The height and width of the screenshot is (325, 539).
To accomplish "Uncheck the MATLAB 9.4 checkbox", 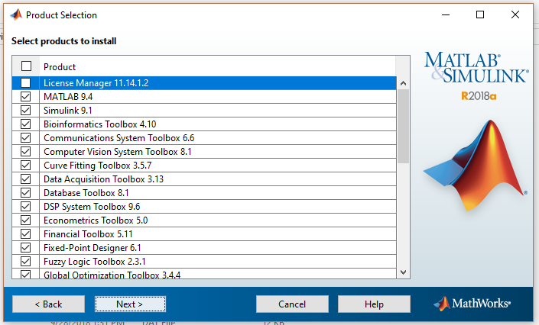I will tap(25, 96).
